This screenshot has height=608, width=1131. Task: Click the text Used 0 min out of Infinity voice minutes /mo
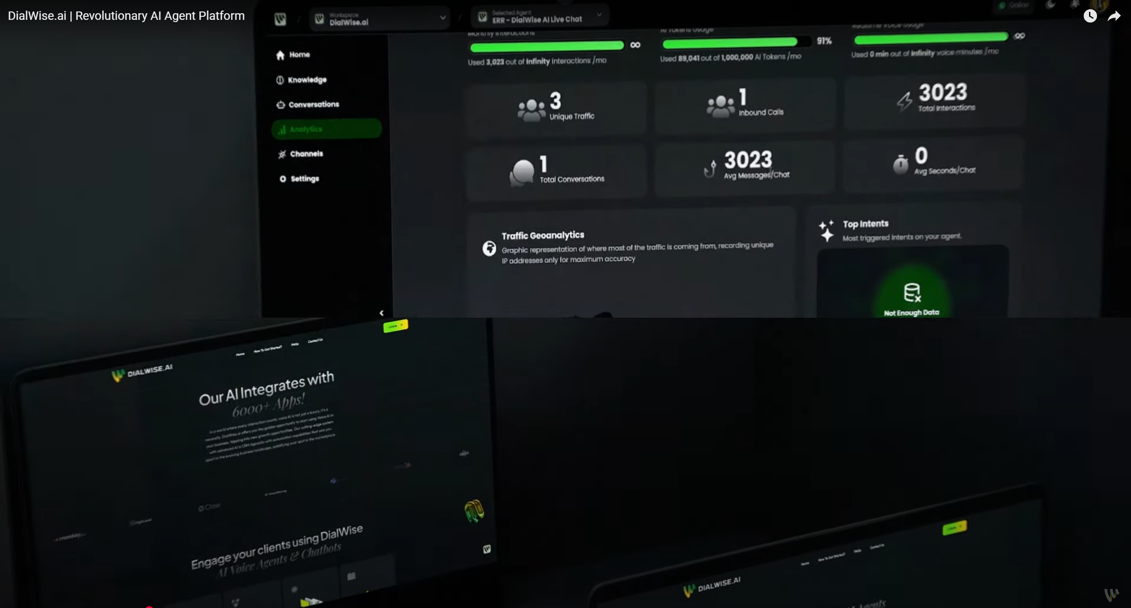[x=925, y=53]
